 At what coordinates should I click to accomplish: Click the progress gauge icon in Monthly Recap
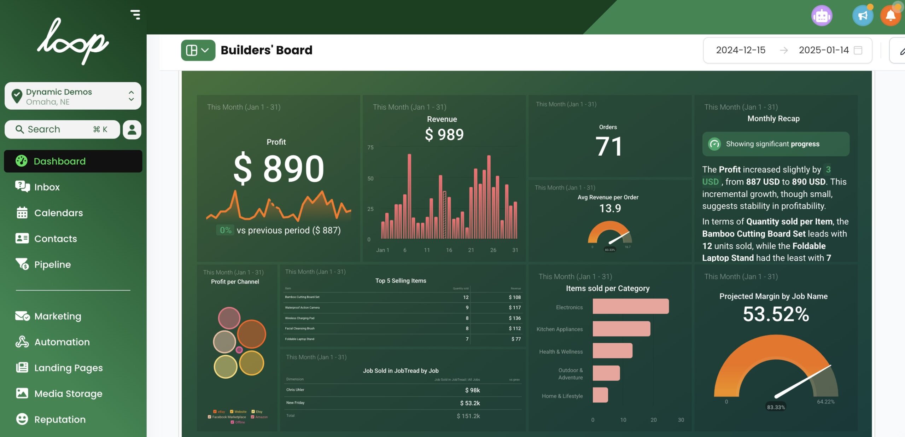pyautogui.click(x=714, y=144)
